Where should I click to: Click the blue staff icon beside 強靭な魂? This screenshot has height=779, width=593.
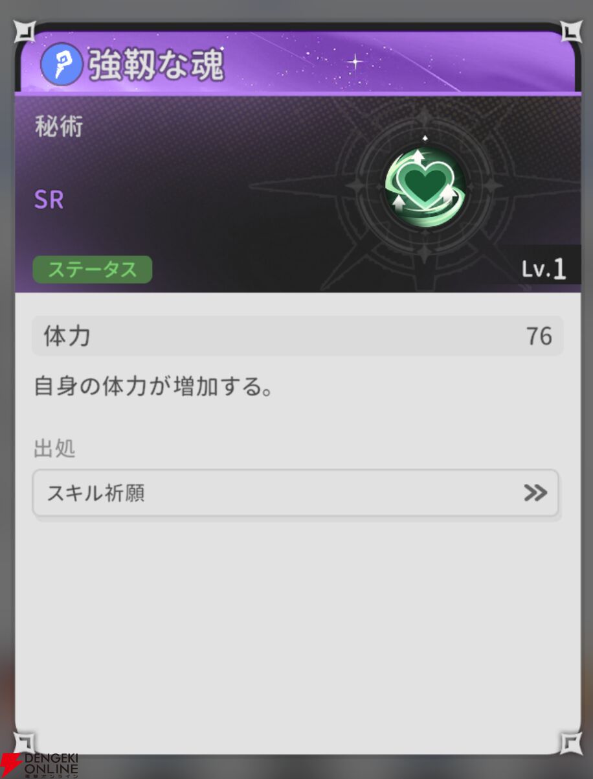(x=62, y=64)
